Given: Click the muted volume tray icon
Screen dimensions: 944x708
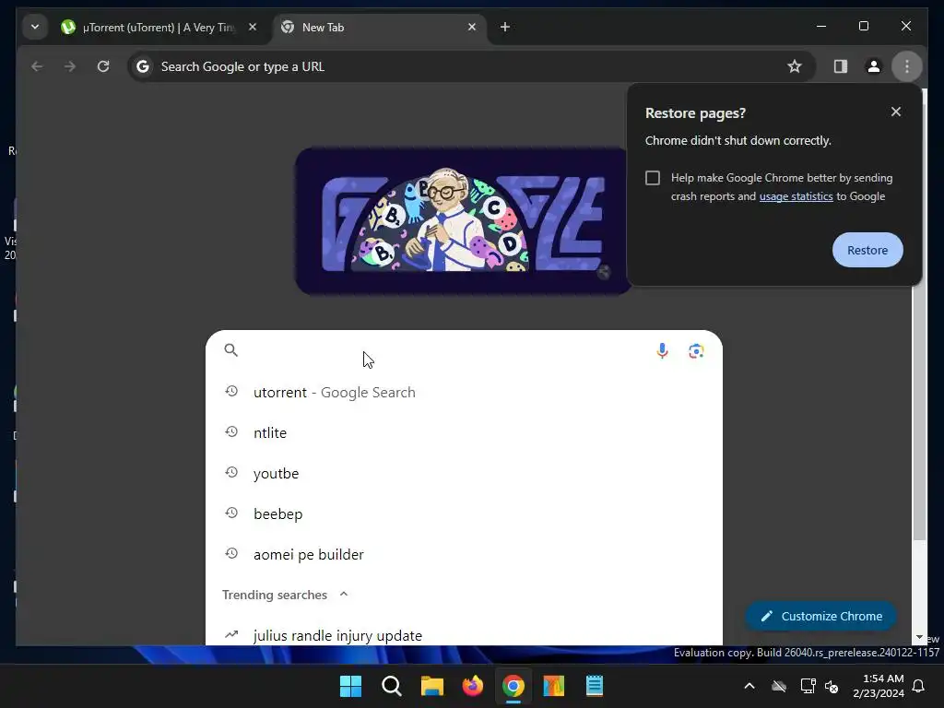Looking at the screenshot, I should pos(832,686).
